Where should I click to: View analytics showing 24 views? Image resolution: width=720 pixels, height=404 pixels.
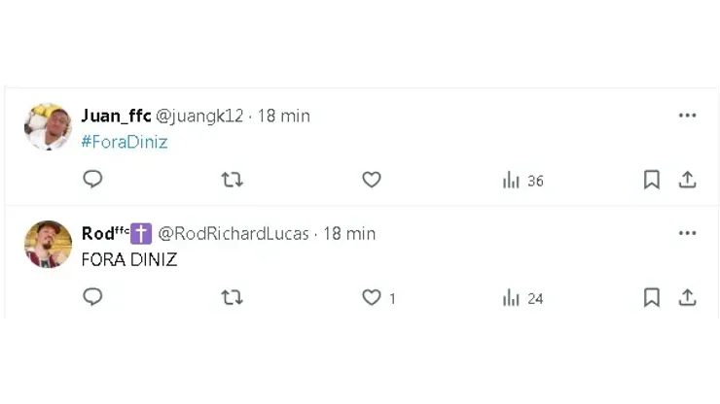[522, 298]
